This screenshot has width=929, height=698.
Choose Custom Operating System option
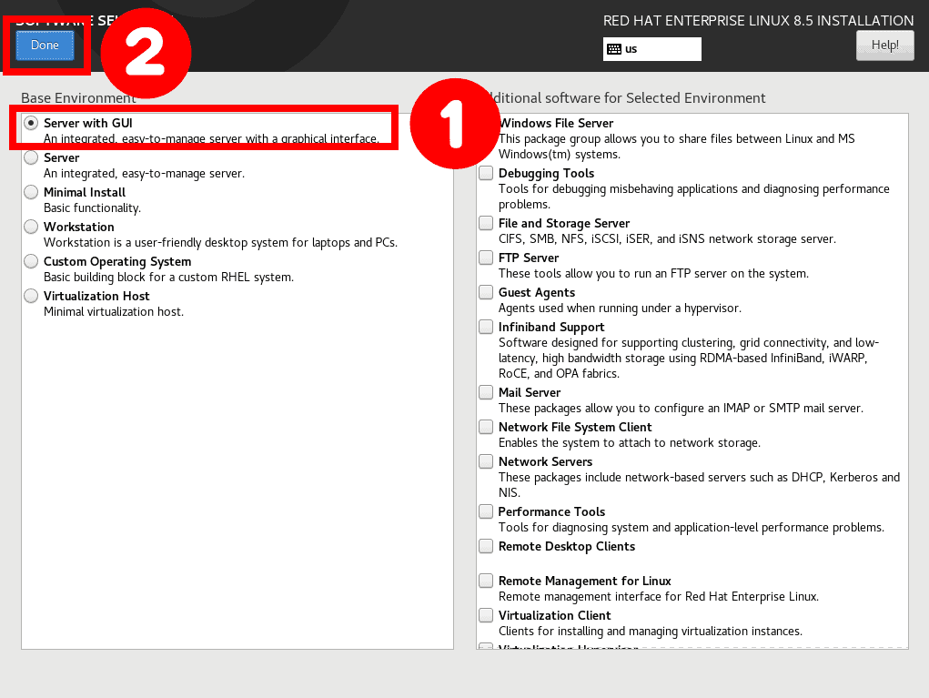31,261
